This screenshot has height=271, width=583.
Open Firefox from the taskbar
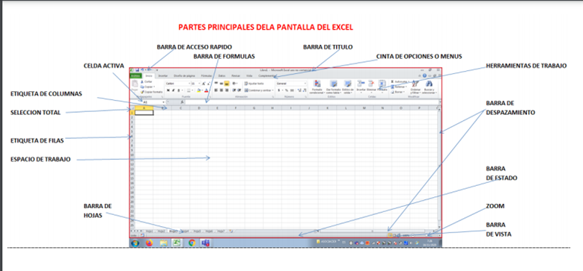pos(150,243)
